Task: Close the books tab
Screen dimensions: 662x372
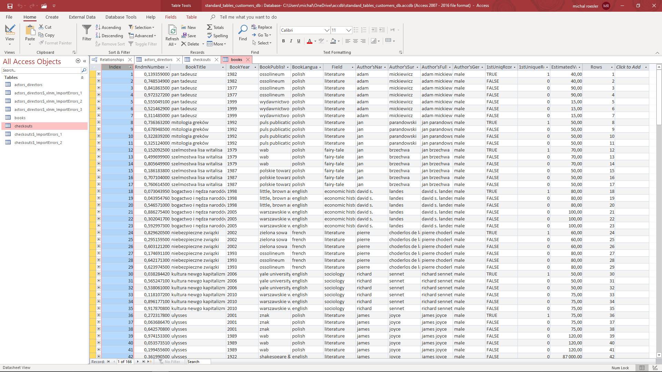Action: click(x=248, y=60)
